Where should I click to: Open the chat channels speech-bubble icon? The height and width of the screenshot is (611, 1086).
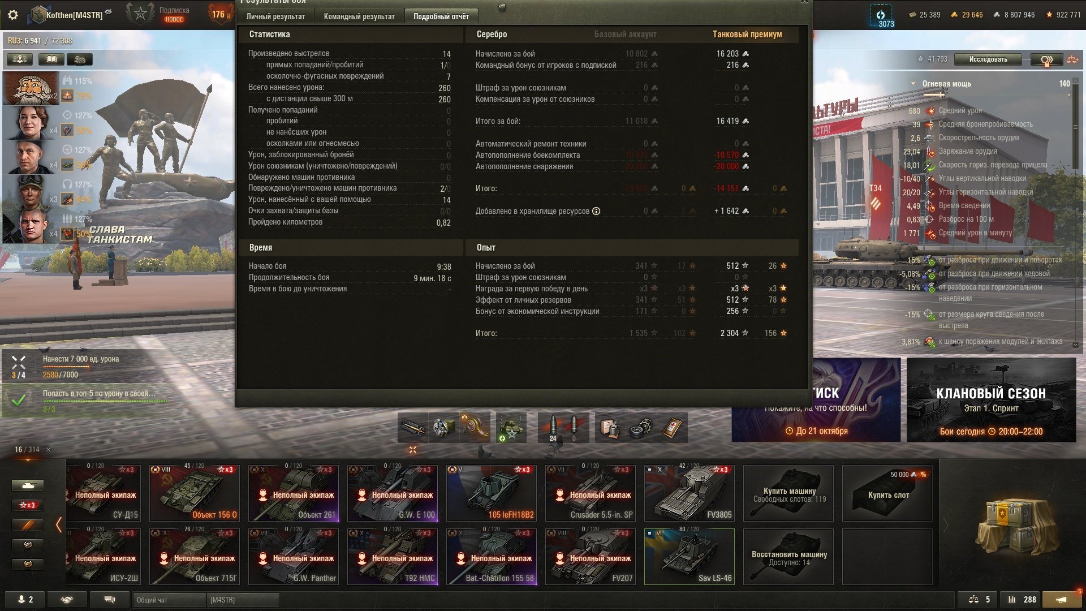110,599
